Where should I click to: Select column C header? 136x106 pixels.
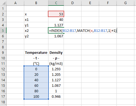pos(56,3)
